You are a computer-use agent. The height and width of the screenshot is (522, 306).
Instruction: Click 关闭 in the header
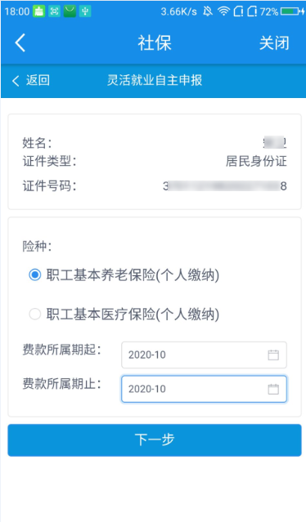[x=274, y=43]
